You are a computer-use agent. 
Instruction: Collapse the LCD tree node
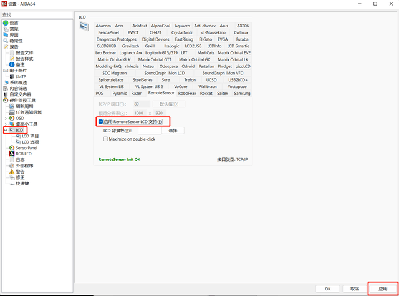click(6, 130)
